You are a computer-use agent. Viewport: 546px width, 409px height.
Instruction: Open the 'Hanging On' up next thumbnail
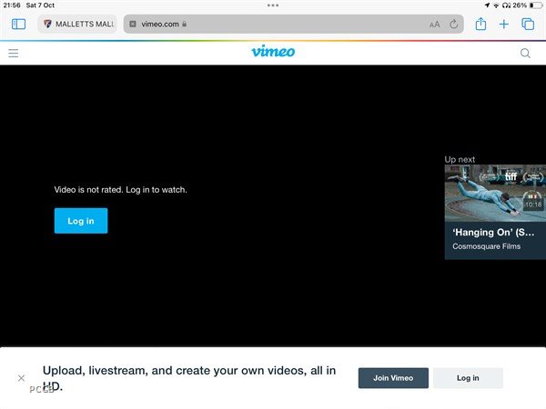(495, 193)
